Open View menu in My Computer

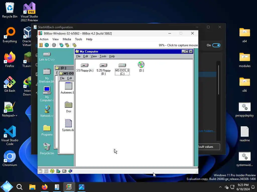point(94,56)
